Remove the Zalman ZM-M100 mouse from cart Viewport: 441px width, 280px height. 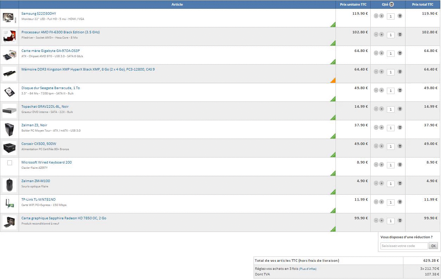tap(400, 183)
